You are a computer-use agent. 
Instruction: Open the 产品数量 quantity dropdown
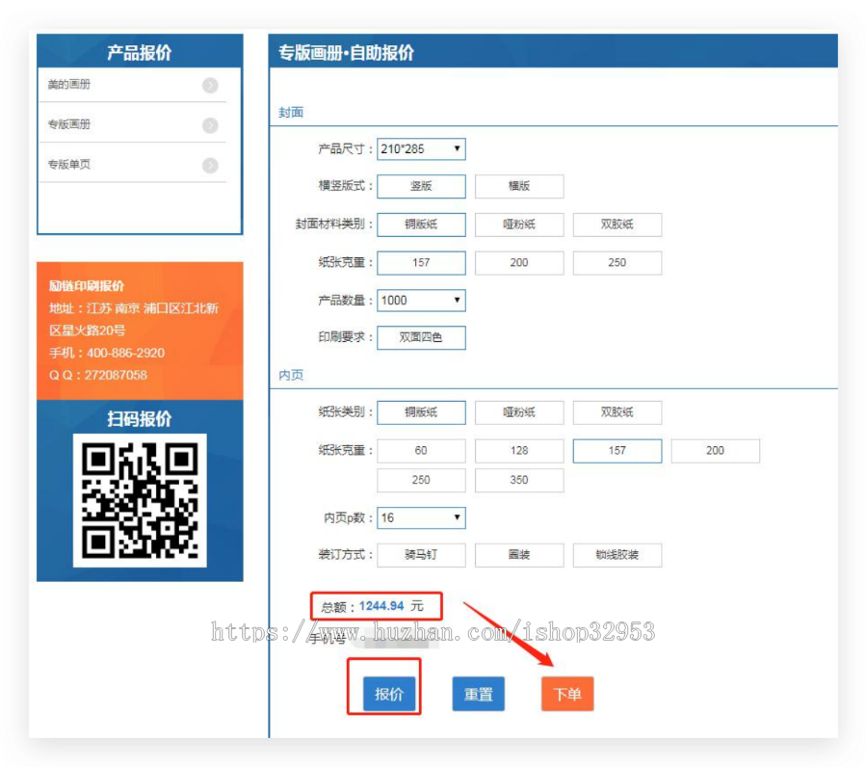click(421, 300)
